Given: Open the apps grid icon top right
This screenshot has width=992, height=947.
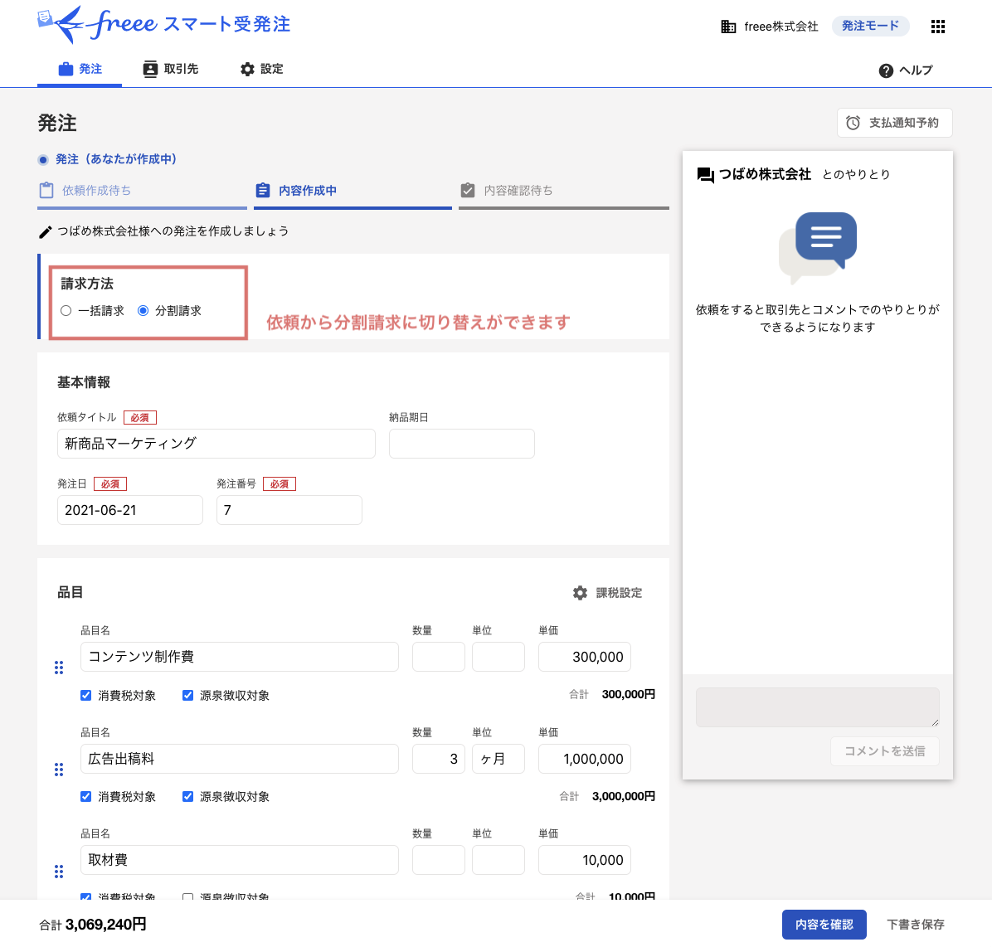Looking at the screenshot, I should click(x=937, y=26).
